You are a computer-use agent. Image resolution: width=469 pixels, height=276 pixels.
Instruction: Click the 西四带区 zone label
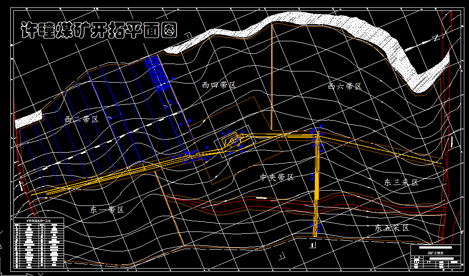click(x=219, y=85)
